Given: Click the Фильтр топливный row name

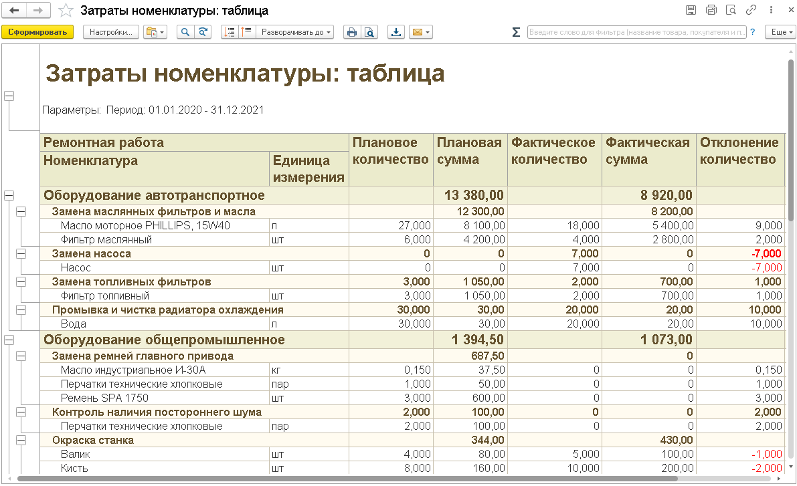Looking at the screenshot, I should [x=155, y=295].
